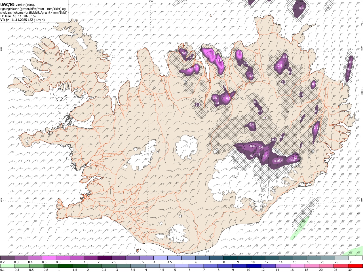The height and width of the screenshot is (272, 363).
Task: Click the 'slydda/snjókoma' legend description line
Action: click(34, 12)
